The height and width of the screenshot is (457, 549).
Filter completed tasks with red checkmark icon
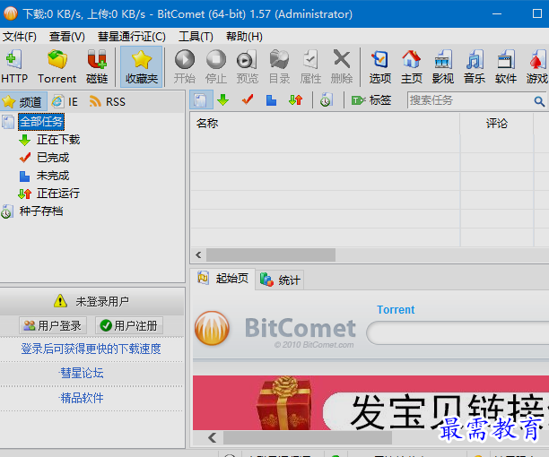248,100
